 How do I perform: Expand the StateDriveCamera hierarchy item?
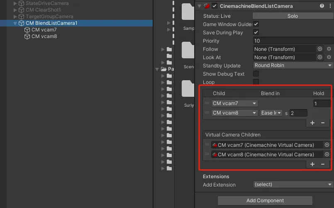click(15, 3)
